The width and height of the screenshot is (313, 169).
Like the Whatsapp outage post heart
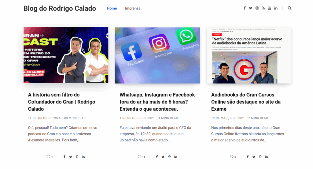(x=139, y=157)
